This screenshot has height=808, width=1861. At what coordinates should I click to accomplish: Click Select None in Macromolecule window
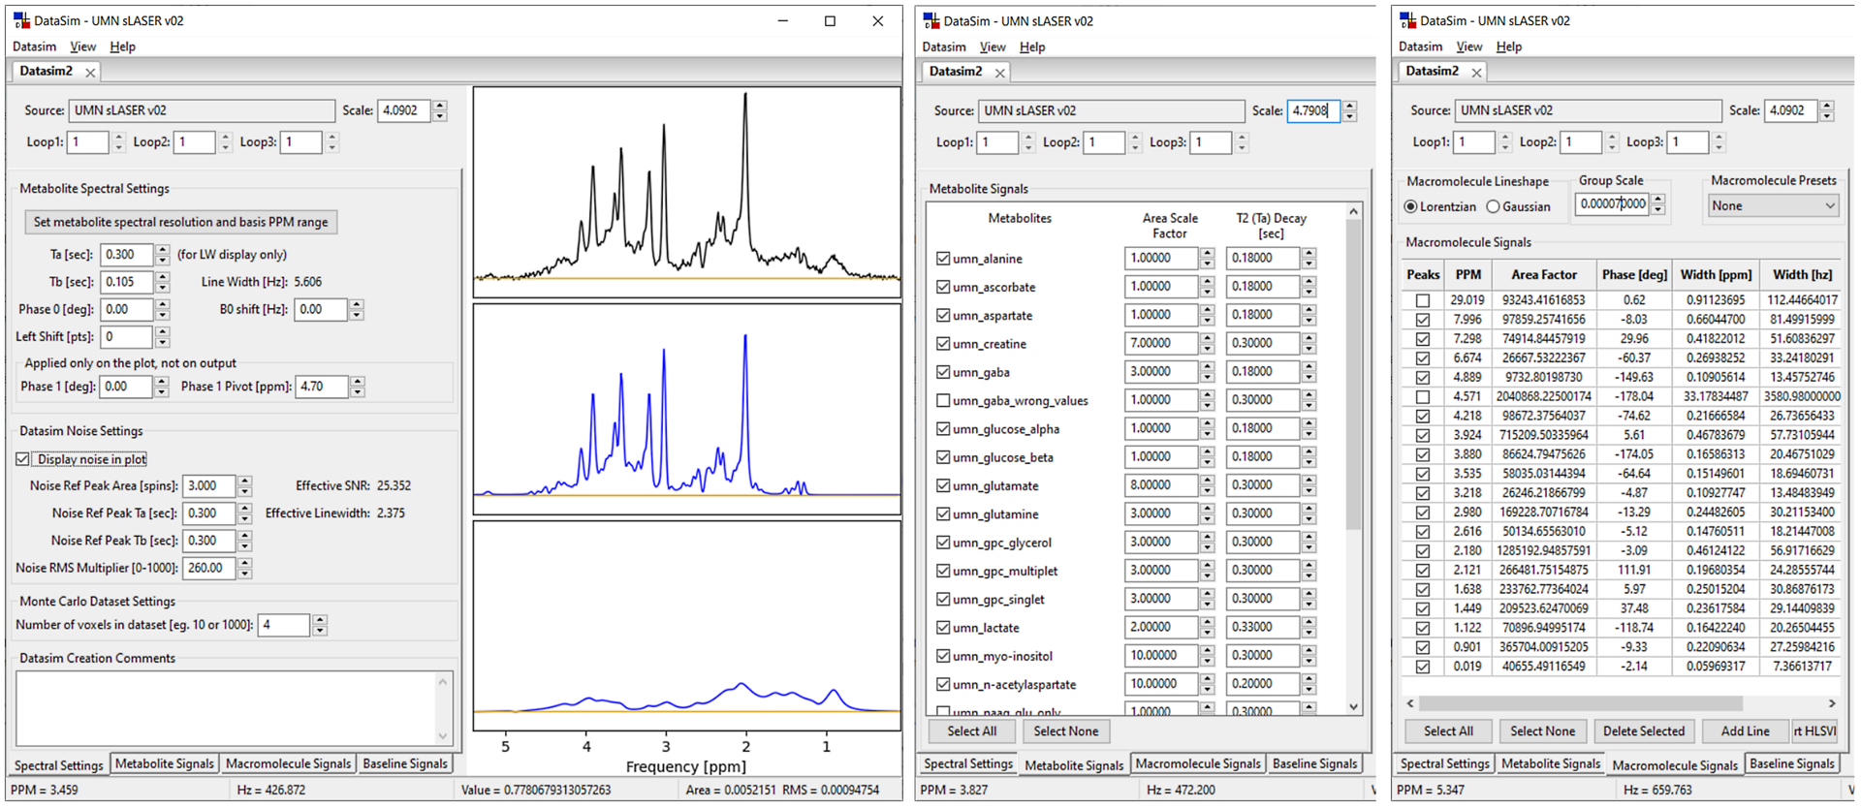1542,731
